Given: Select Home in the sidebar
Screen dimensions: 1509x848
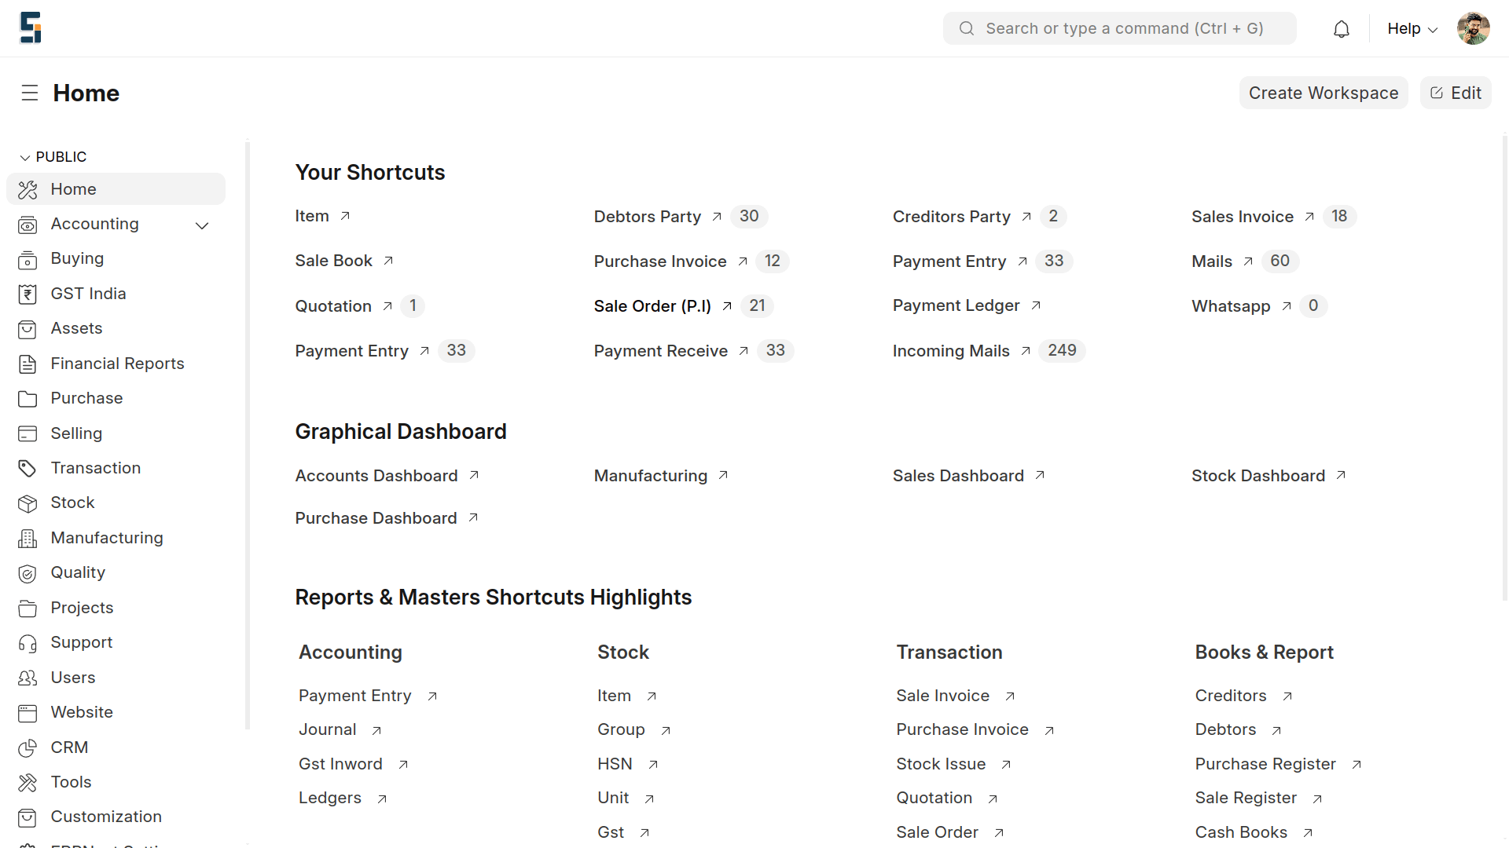Looking at the screenshot, I should pyautogui.click(x=74, y=189).
